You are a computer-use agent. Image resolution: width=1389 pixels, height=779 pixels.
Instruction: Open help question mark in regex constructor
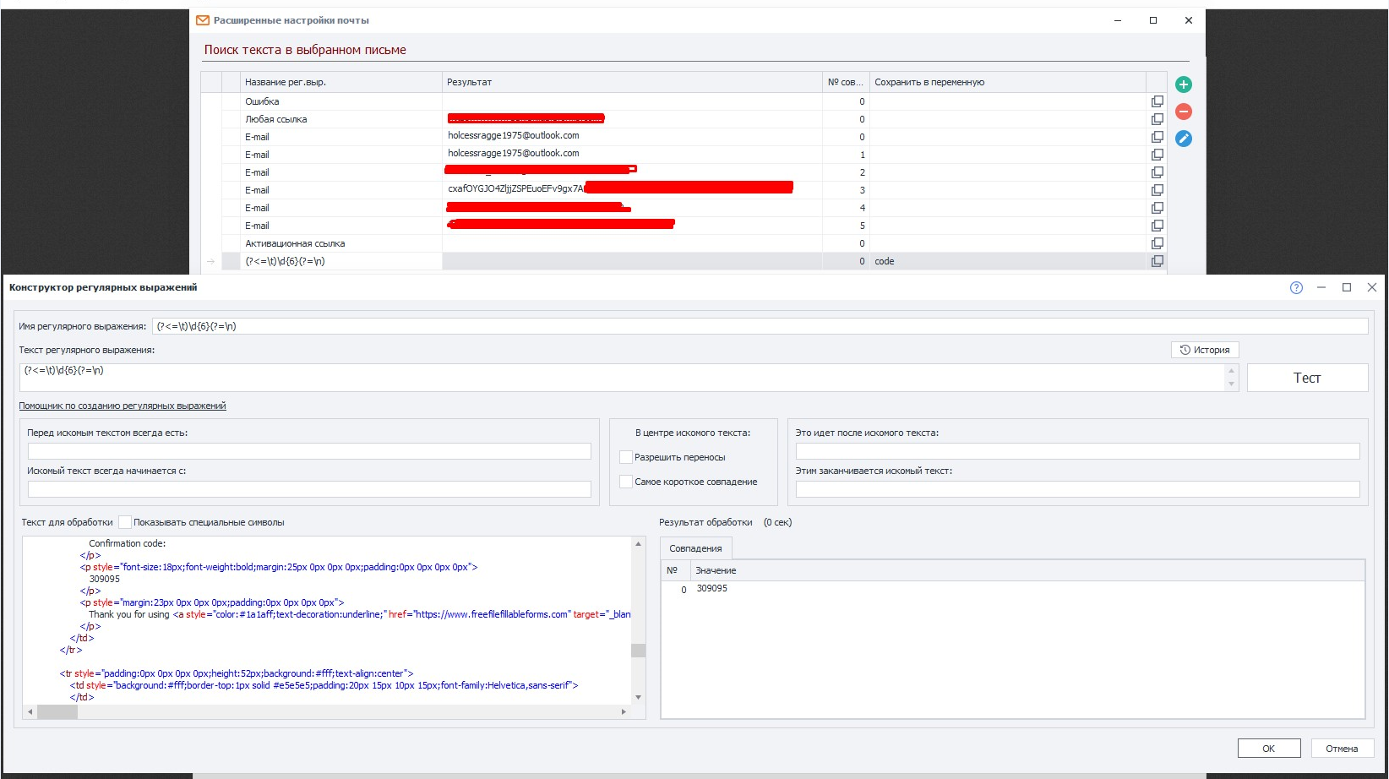coord(1296,288)
